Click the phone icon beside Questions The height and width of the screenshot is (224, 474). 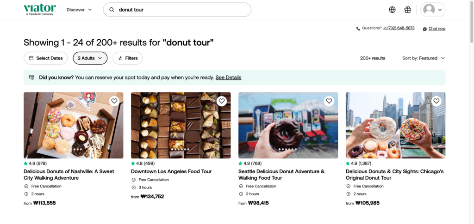(358, 29)
